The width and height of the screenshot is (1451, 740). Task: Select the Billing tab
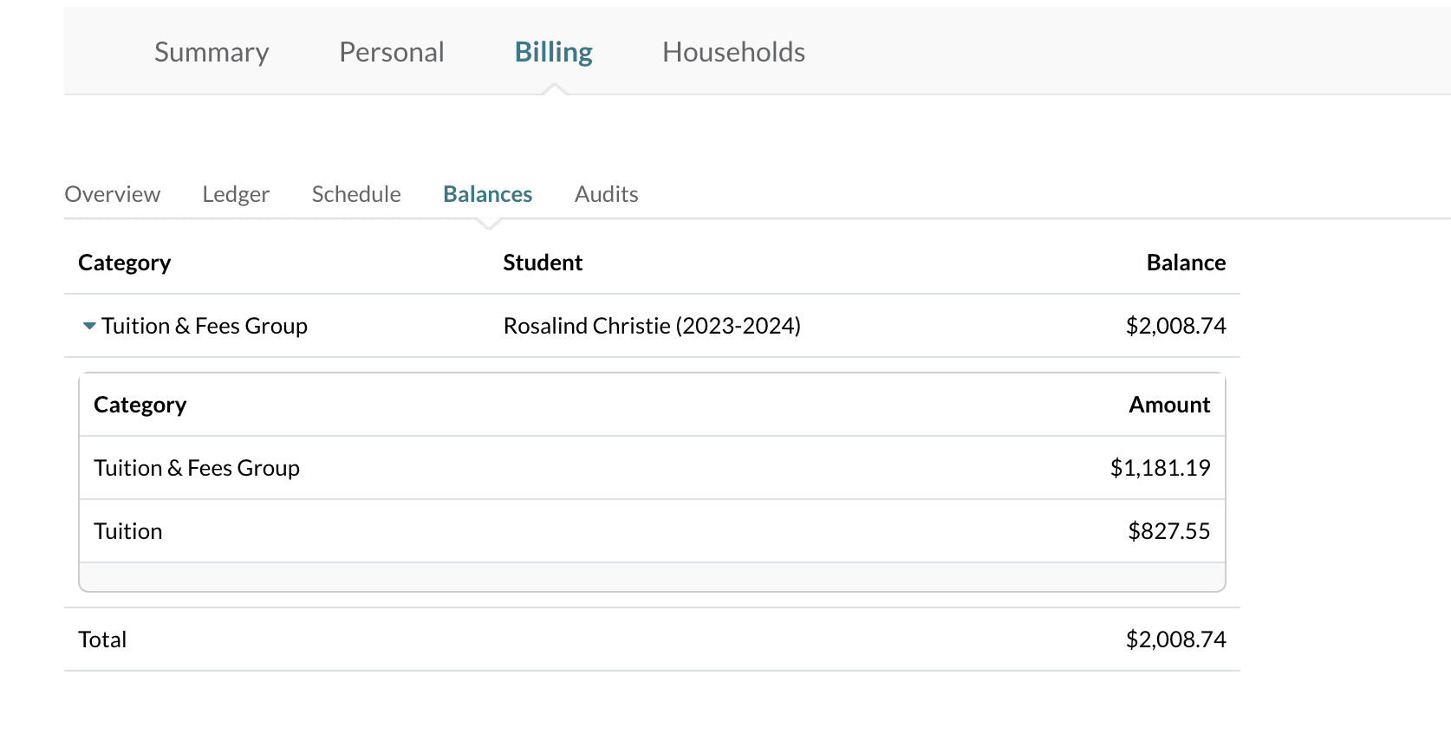553,52
